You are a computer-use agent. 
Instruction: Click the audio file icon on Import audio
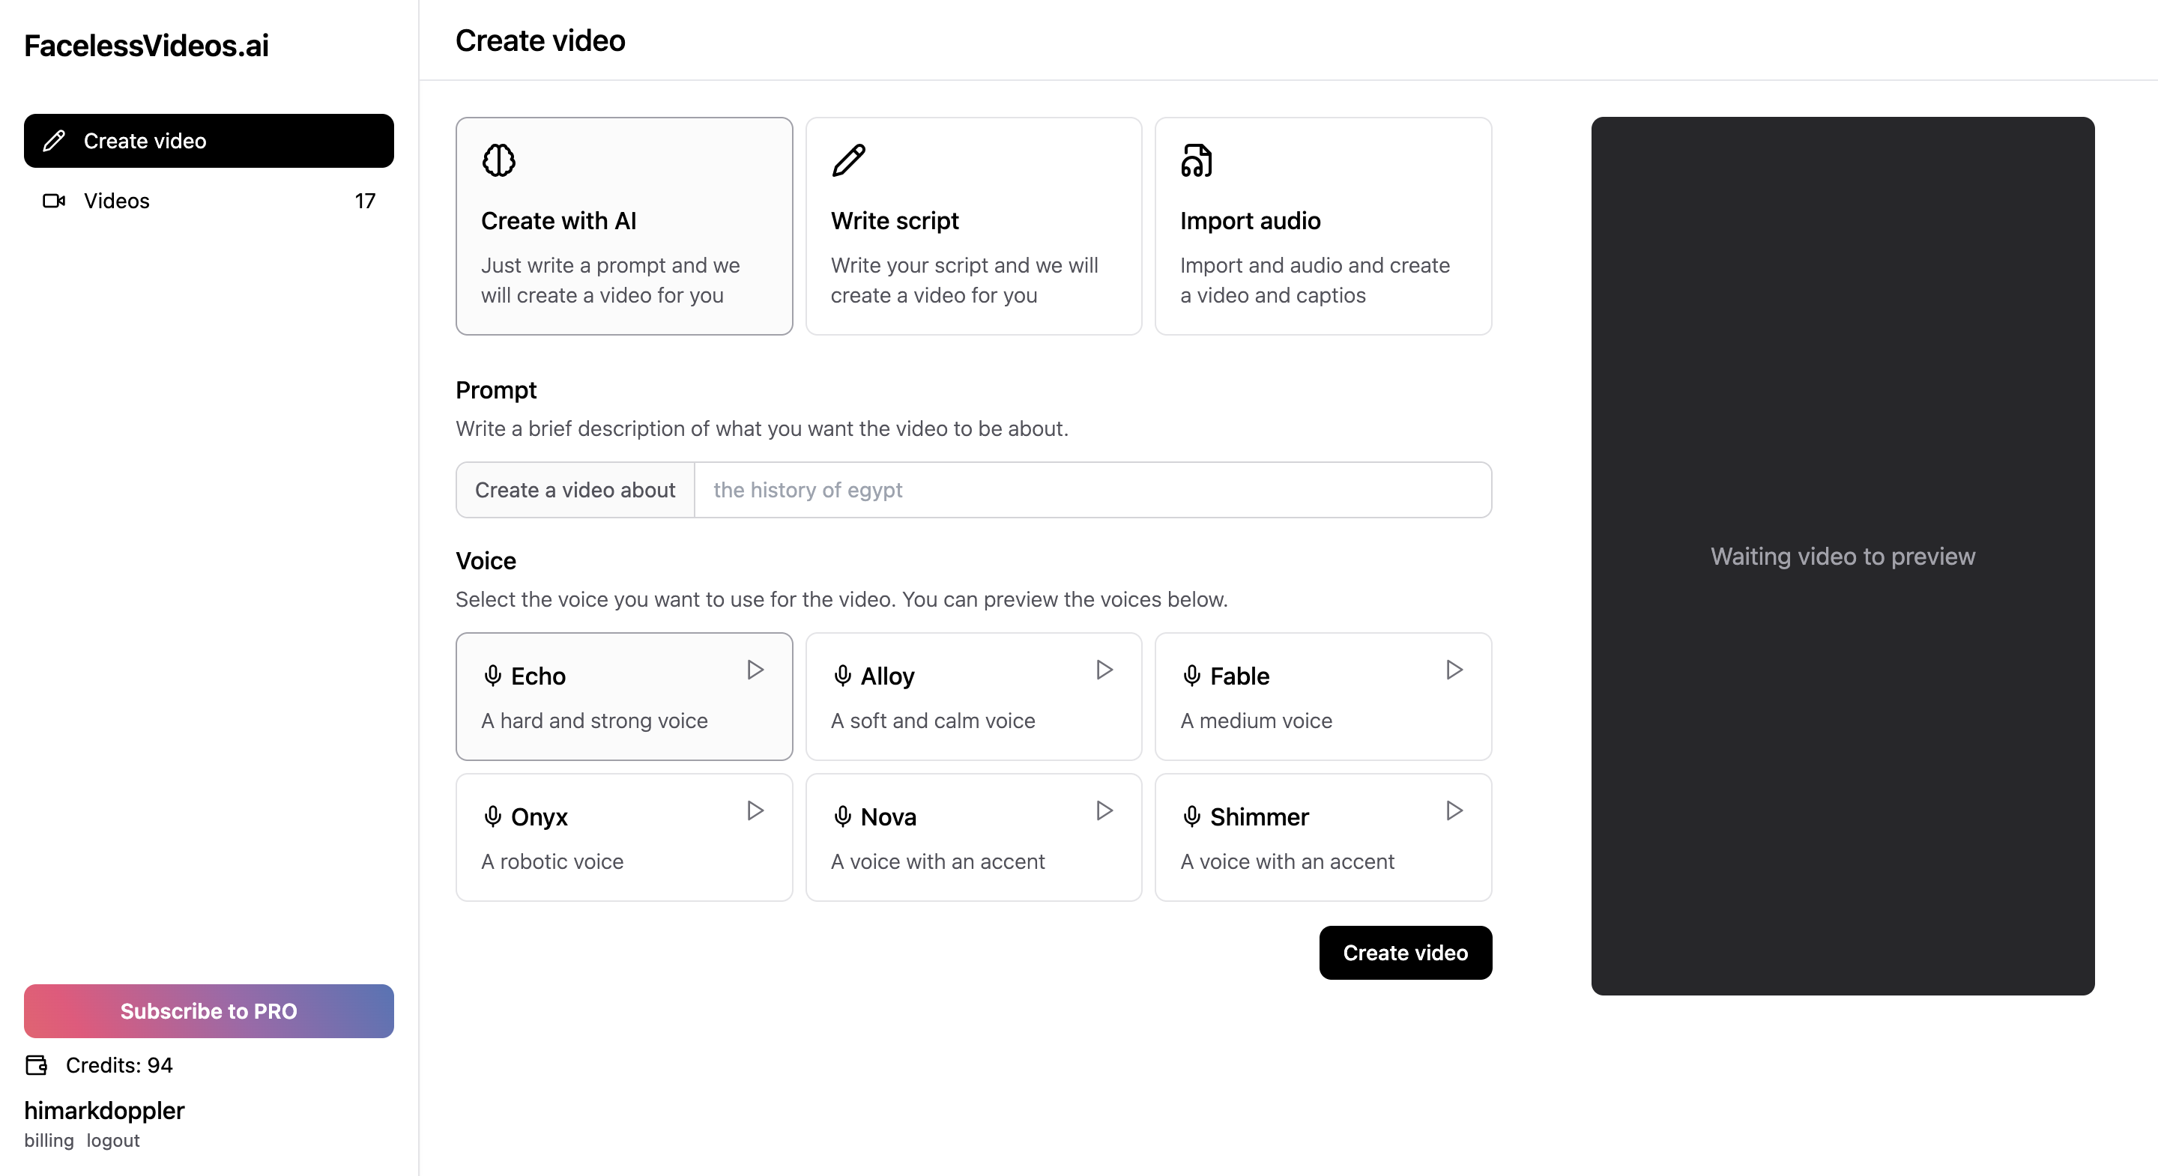click(1197, 160)
